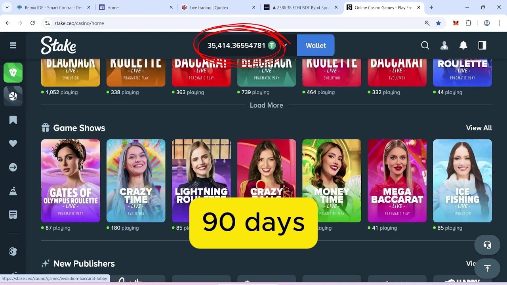
Task: Click the Tether currency coin icon
Action: click(x=272, y=46)
